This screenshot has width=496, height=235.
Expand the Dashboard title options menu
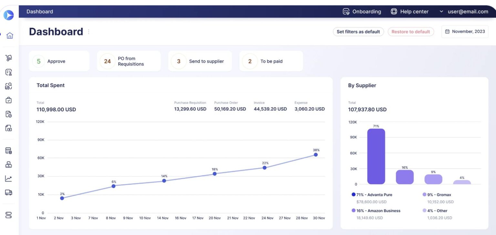[88, 31]
